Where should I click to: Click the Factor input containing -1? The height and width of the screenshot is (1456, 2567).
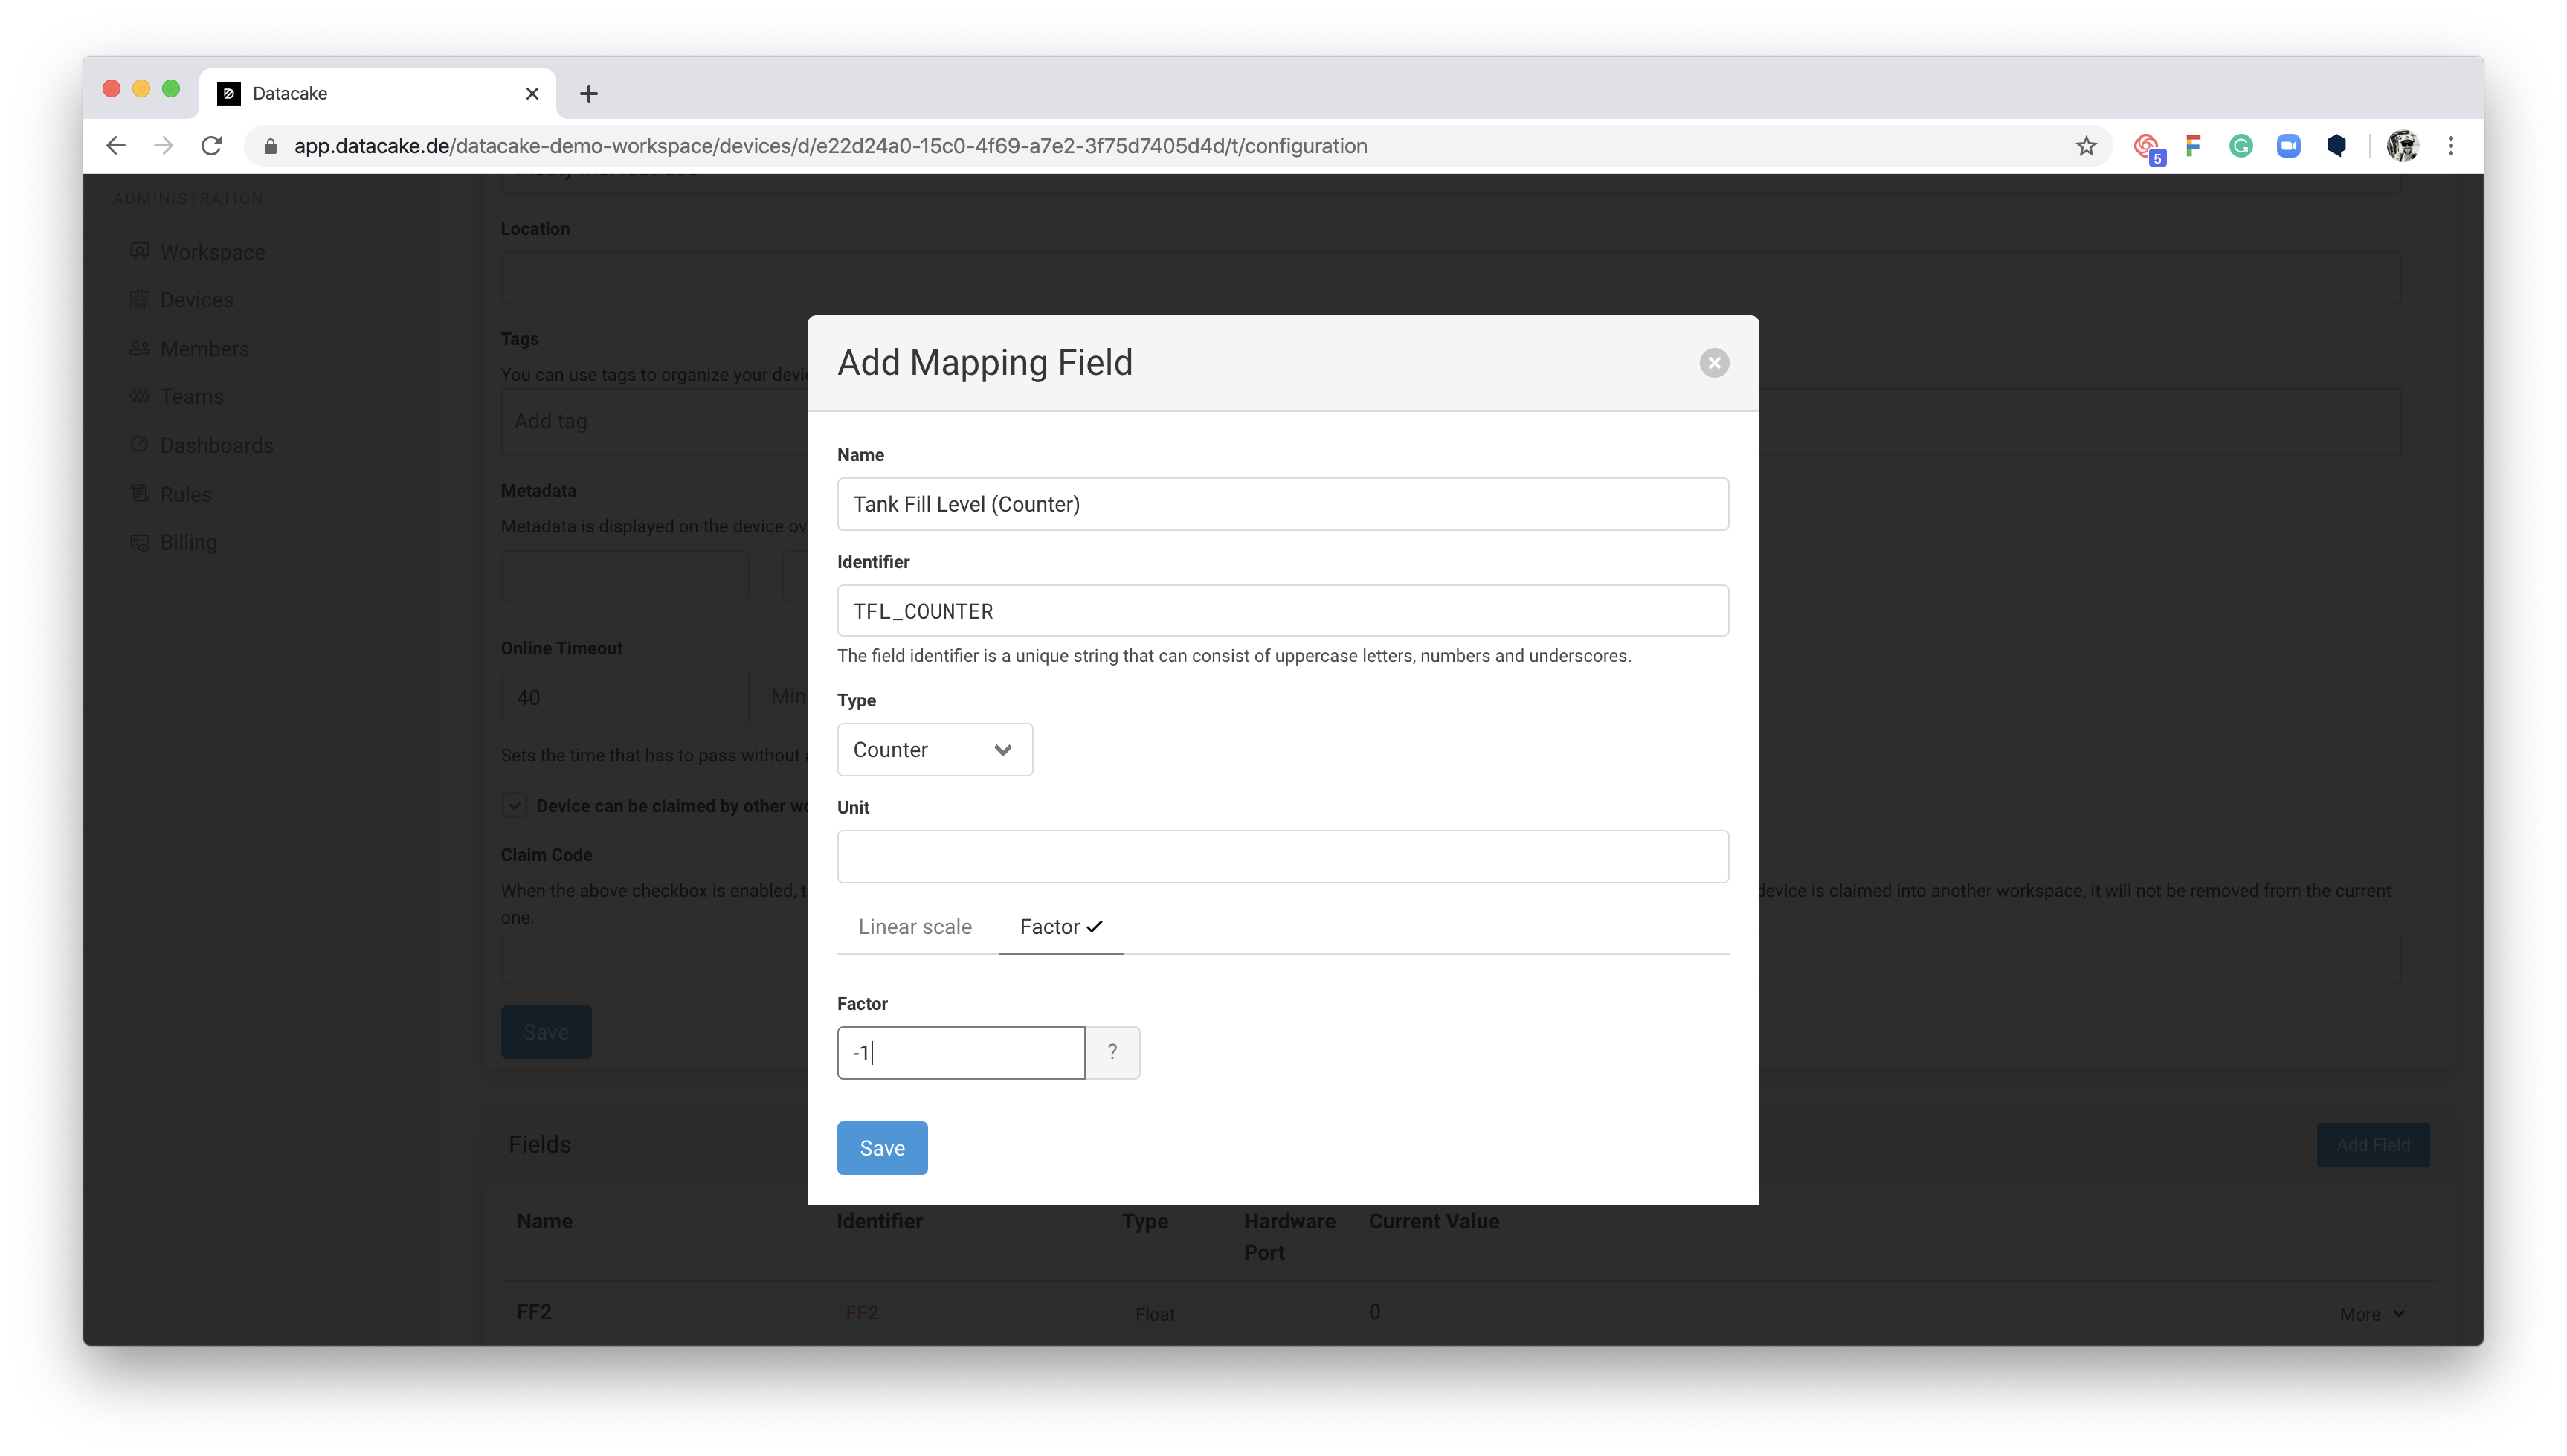pyautogui.click(x=960, y=1052)
